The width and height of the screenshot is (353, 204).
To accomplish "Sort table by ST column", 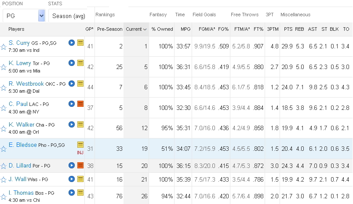I will click(x=324, y=29).
